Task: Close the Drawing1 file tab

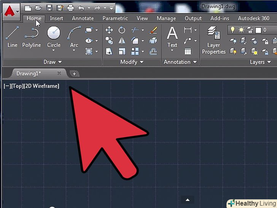Action: [59, 73]
